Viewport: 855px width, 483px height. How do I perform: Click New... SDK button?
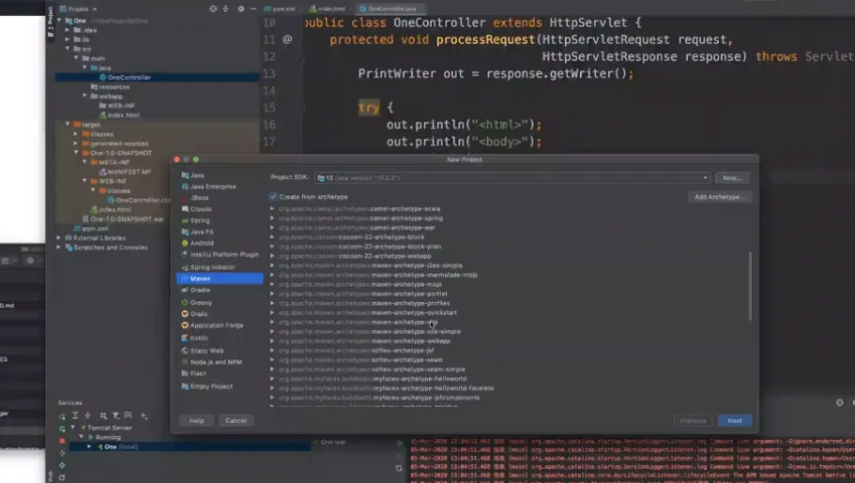[732, 177]
